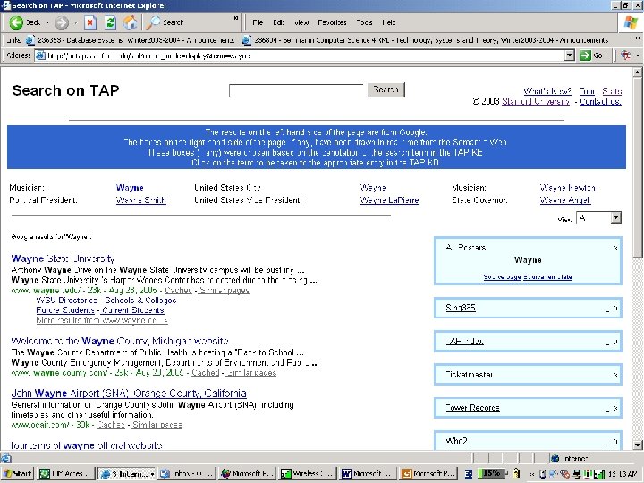Open Cached link for wayne.edu result
This screenshot has width=644, height=483.
click(178, 291)
